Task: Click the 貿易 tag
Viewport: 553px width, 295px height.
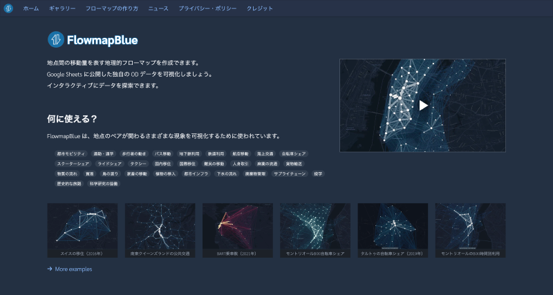Action: [x=90, y=174]
